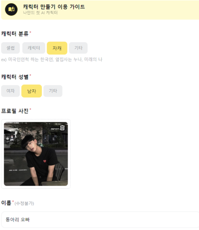
Task: Open the 캐릭터 만들기 이용 가이드 link
Action: [x=54, y=7]
